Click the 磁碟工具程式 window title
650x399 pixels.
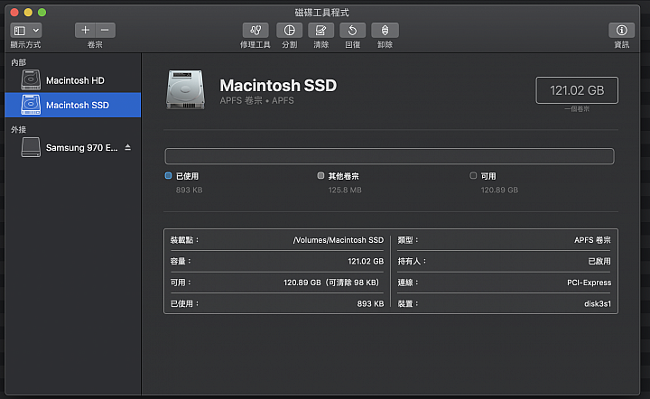(321, 13)
